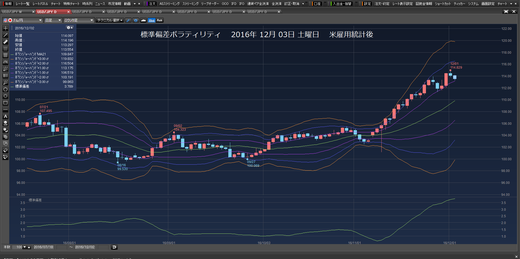The width and height of the screenshot is (520, 259).
Task: Select the hand move tool
Action: tap(5, 143)
